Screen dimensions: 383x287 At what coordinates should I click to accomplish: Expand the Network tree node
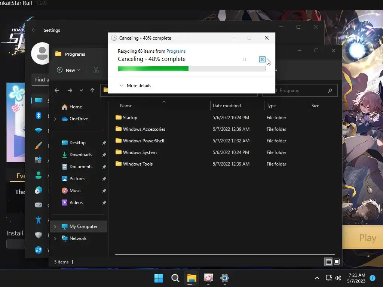(55, 238)
